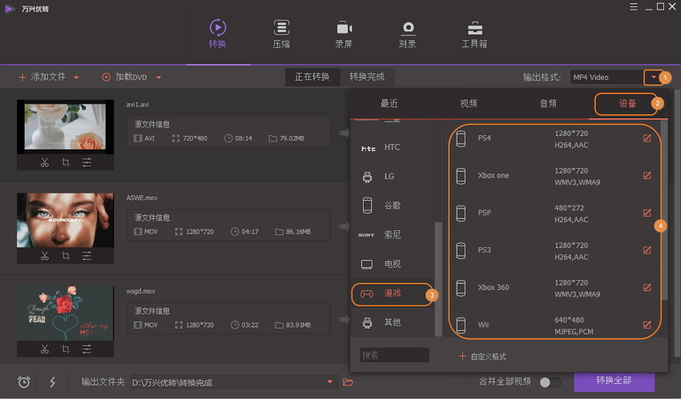Switch to the 视频 tab
Image resolution: width=681 pixels, height=399 pixels.
click(x=469, y=103)
